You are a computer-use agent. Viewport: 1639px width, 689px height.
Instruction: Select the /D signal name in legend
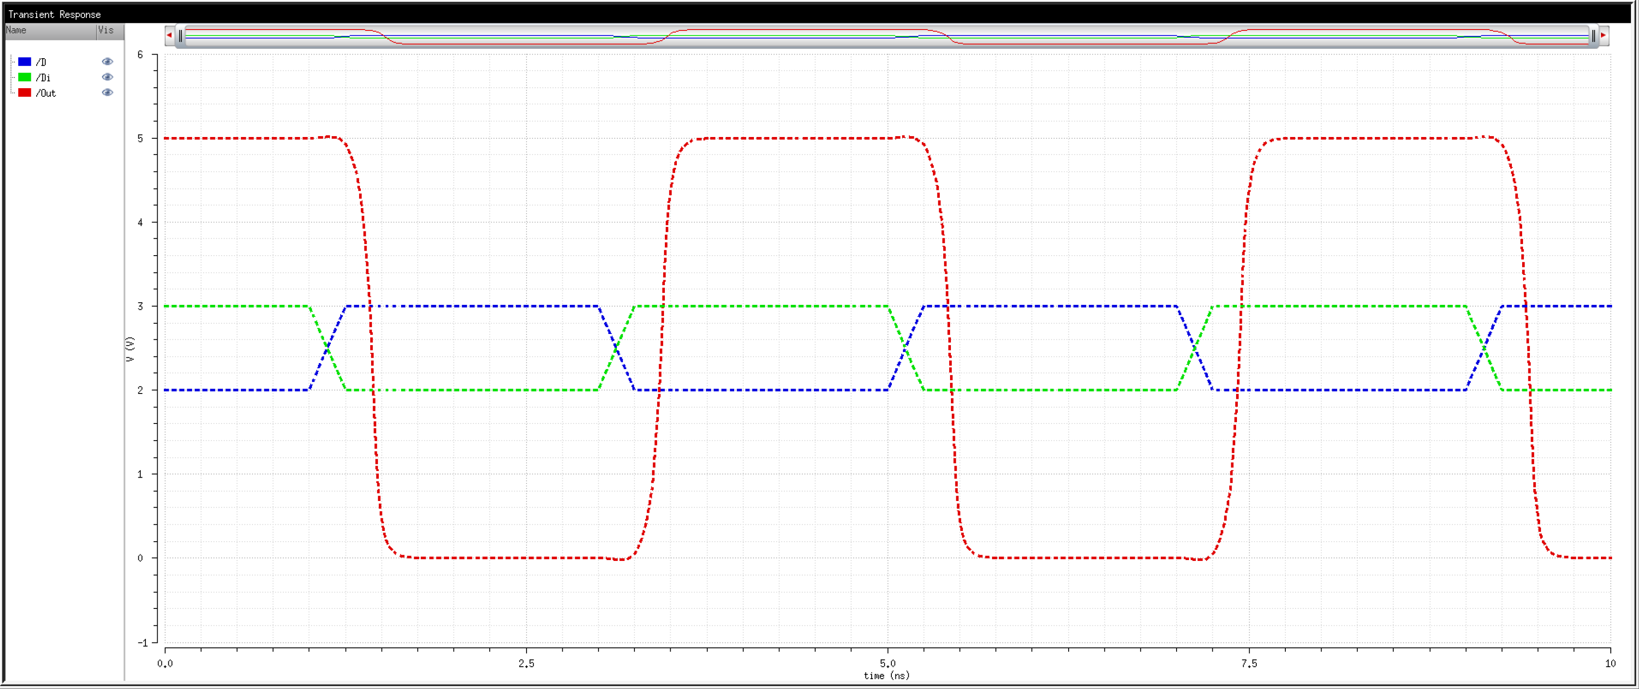(x=41, y=62)
